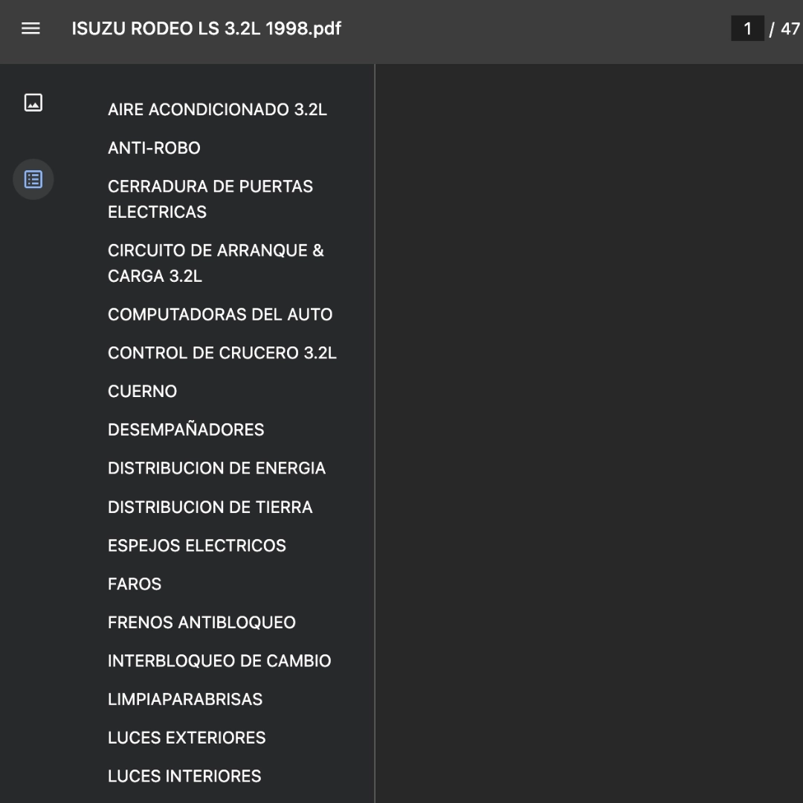Viewport: 803px width, 803px height.
Task: Select INTERBLOQUEO DE CAMBIO bookmark
Action: (219, 661)
